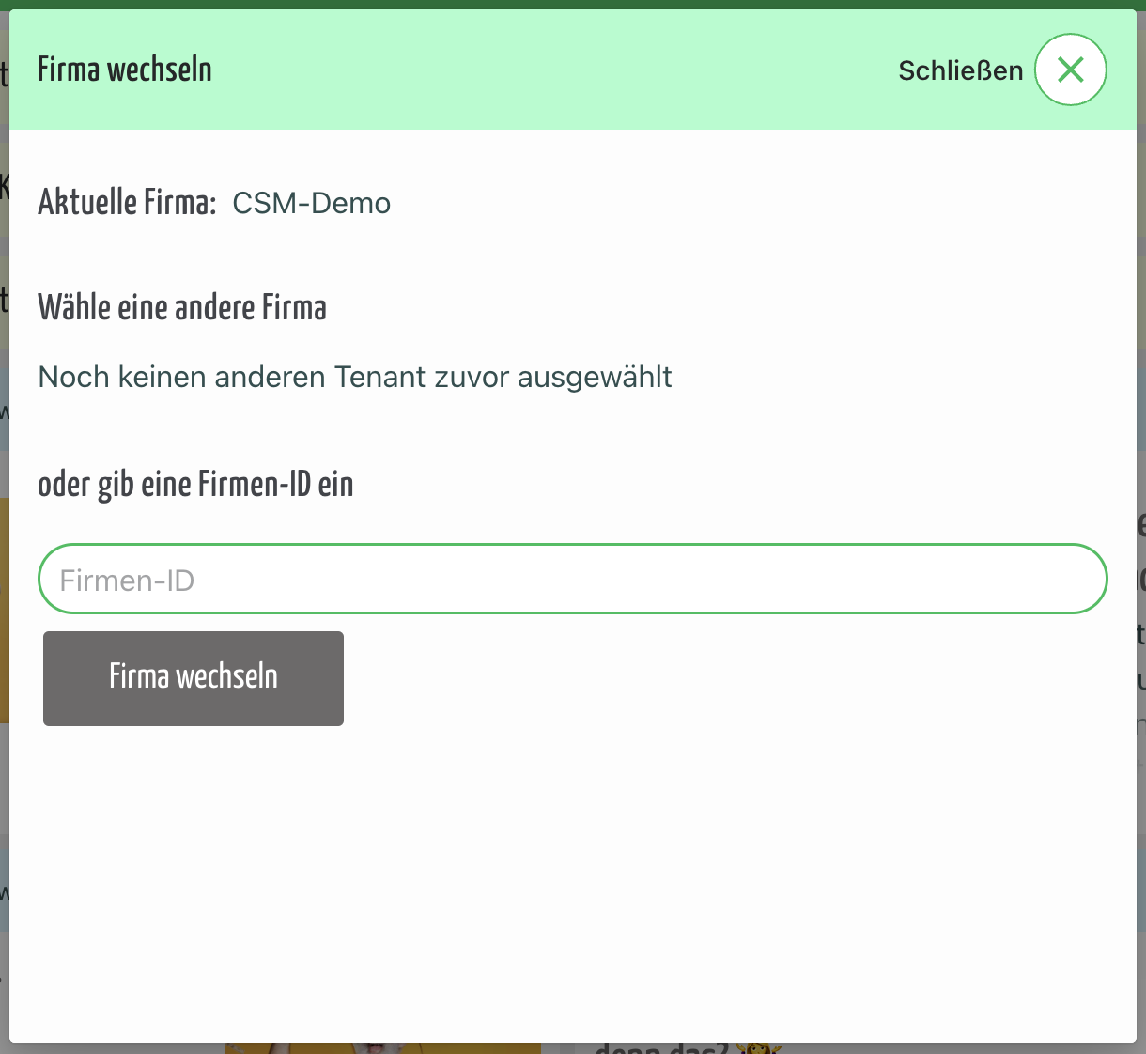
Task: Click the dimmed yellow image below the dialog
Action: tap(382, 1048)
